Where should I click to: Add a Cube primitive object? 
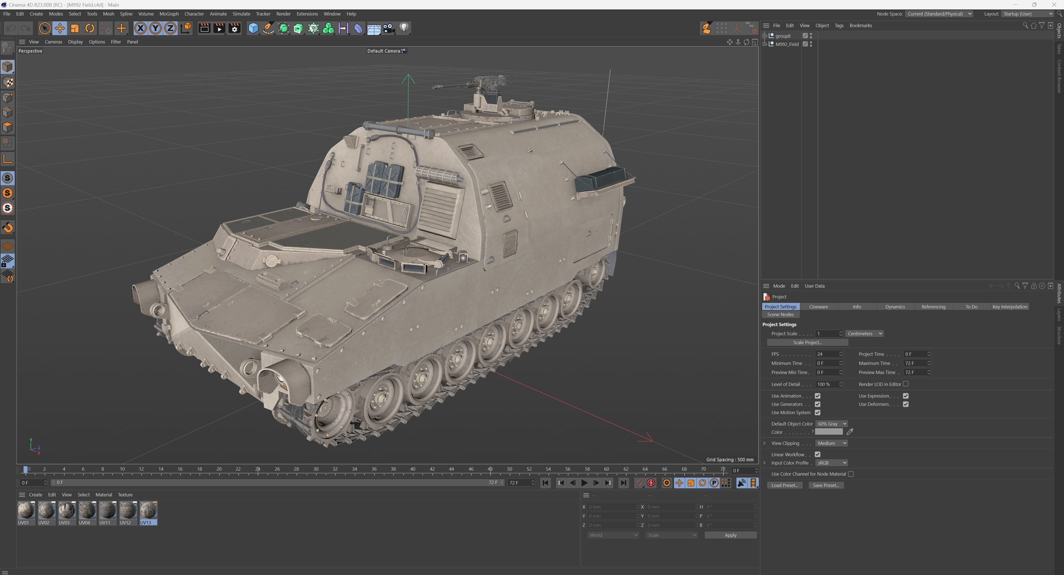tap(253, 29)
